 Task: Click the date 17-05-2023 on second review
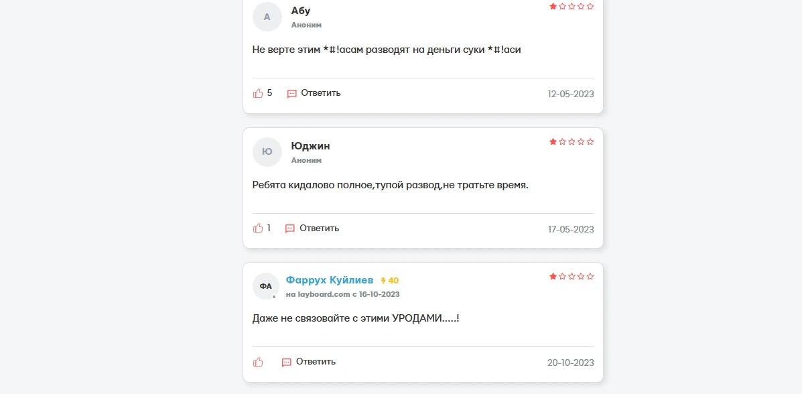(x=571, y=229)
